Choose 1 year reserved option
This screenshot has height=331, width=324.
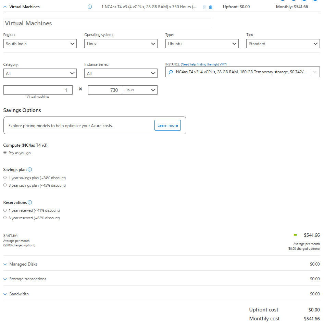(5, 210)
